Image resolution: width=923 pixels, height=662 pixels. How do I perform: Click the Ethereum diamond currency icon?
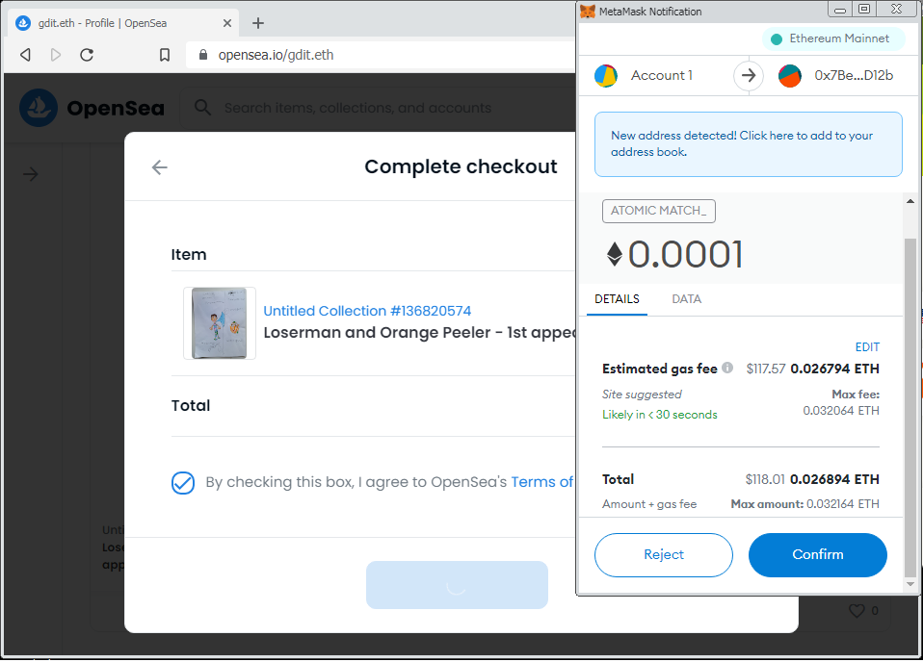[x=615, y=254]
